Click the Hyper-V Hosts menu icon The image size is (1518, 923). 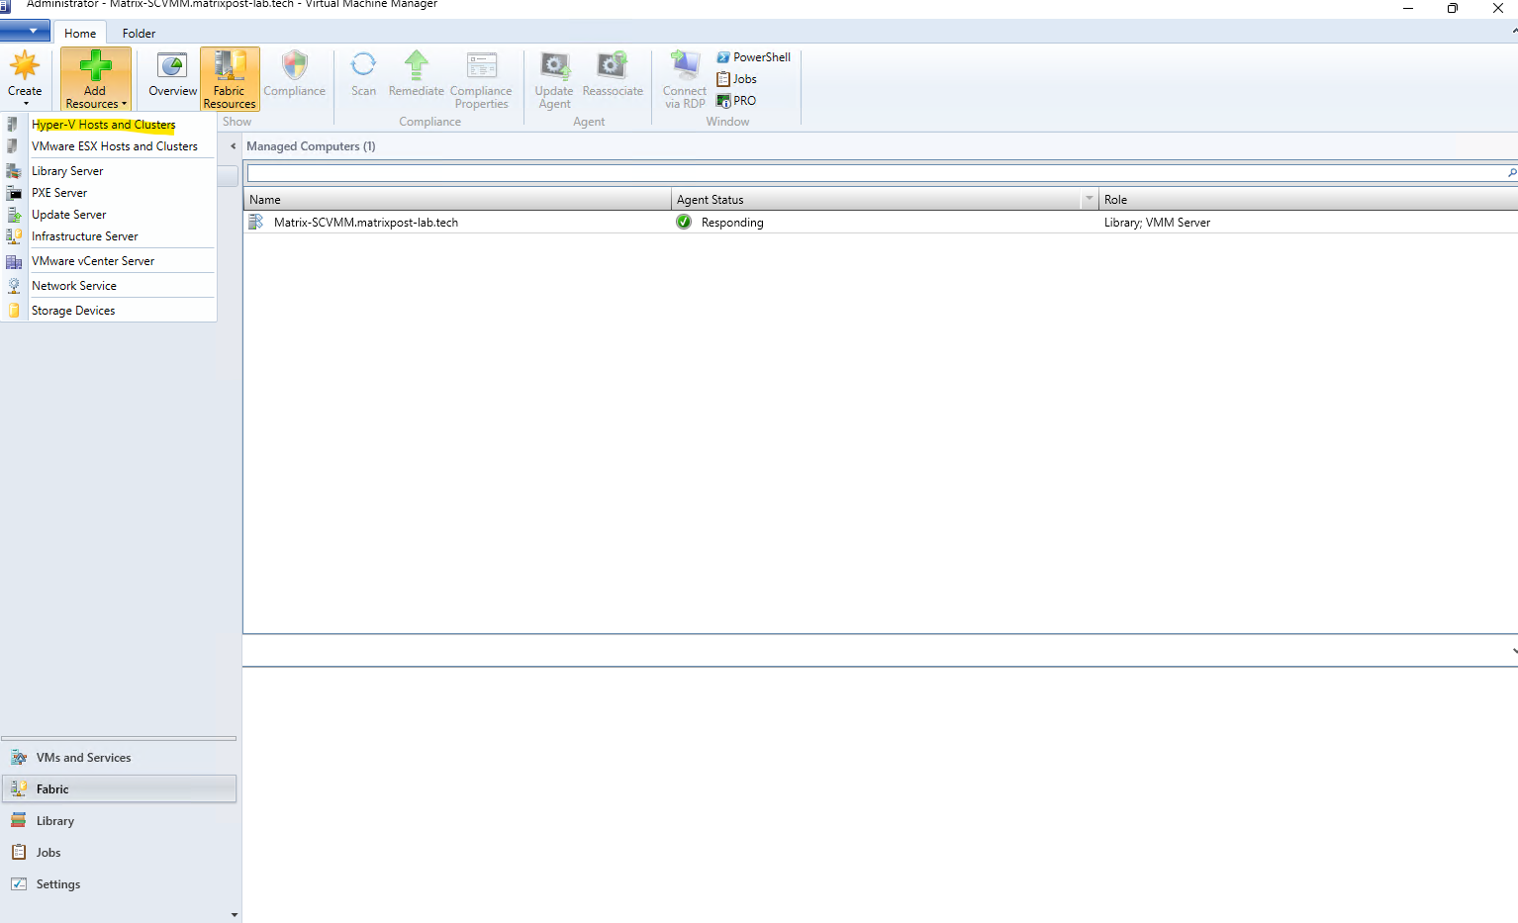pos(13,125)
